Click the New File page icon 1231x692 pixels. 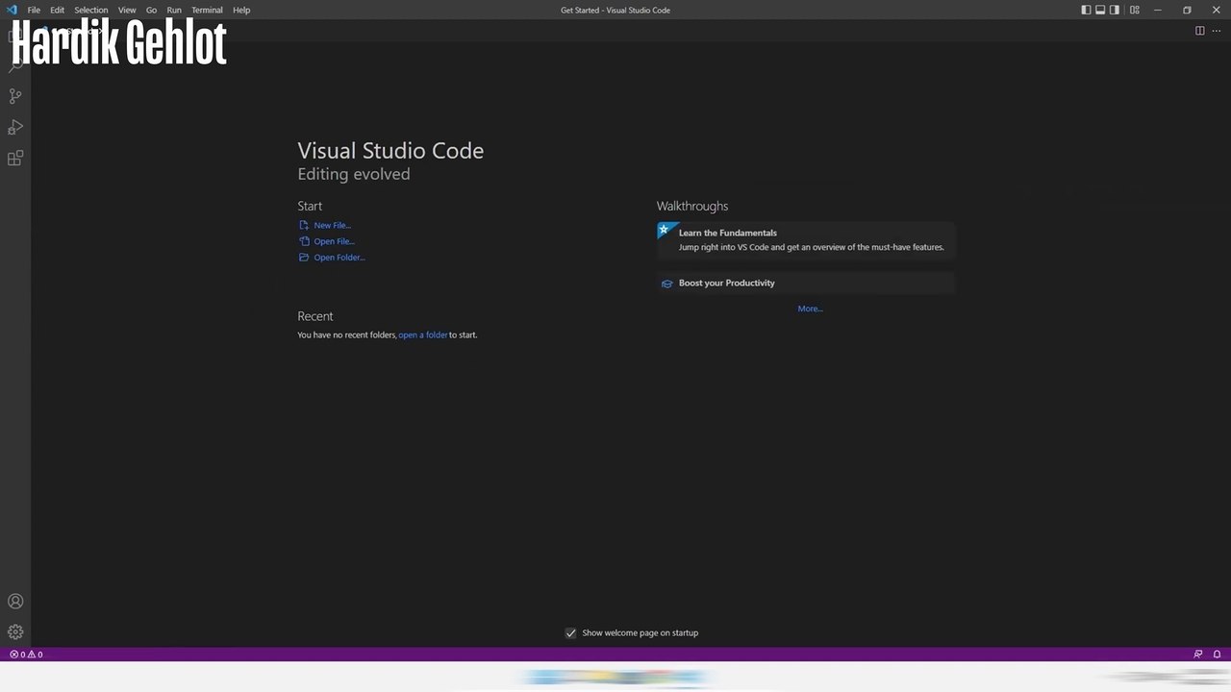[x=304, y=225]
